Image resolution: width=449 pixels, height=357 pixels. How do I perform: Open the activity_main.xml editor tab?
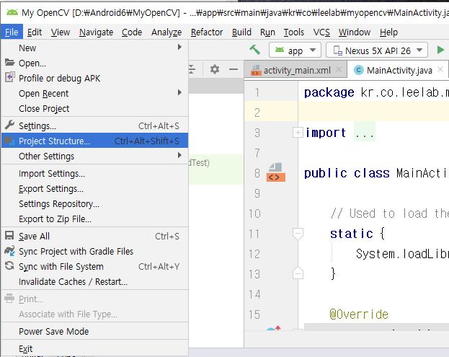pyautogui.click(x=295, y=70)
